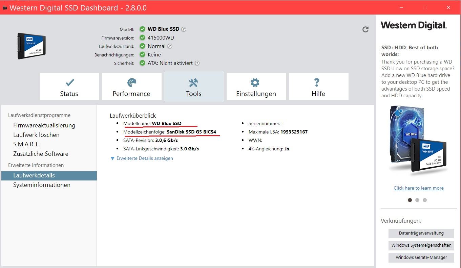Click the green check next to Sicherheit
Image resolution: width=461 pixels, height=268 pixels.
click(x=142, y=63)
